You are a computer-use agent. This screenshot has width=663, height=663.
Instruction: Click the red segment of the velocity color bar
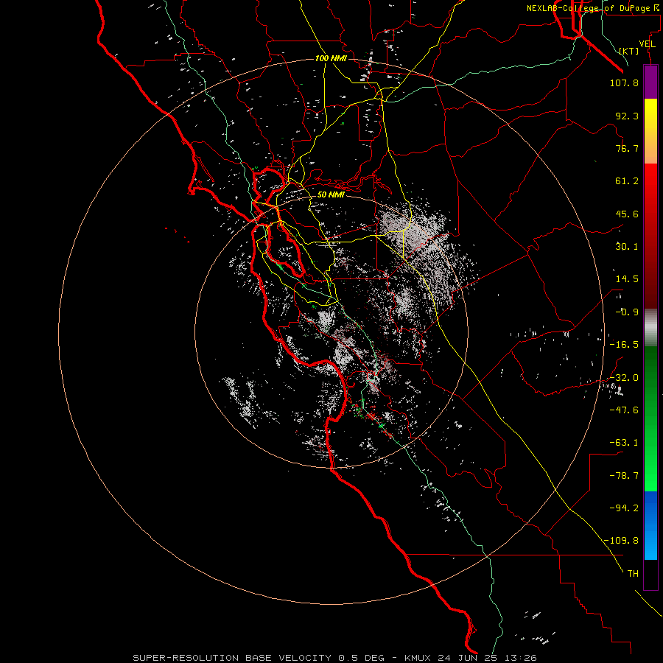(x=650, y=236)
